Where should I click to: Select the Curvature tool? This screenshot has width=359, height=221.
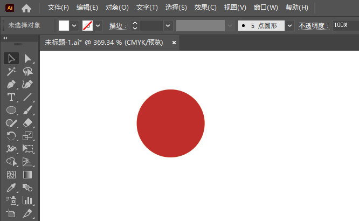point(28,85)
